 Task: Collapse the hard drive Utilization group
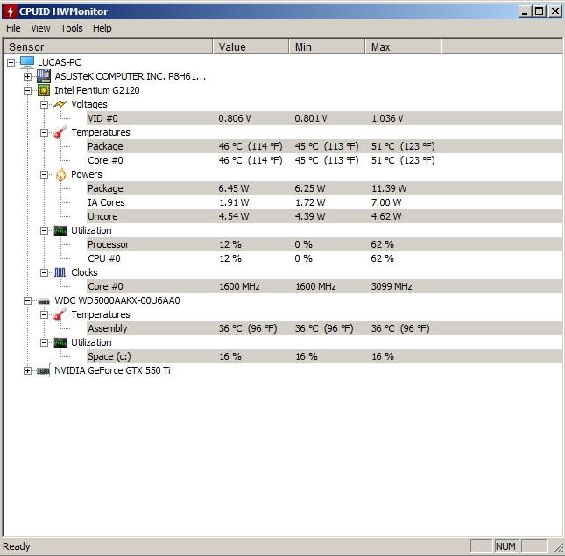coord(44,342)
